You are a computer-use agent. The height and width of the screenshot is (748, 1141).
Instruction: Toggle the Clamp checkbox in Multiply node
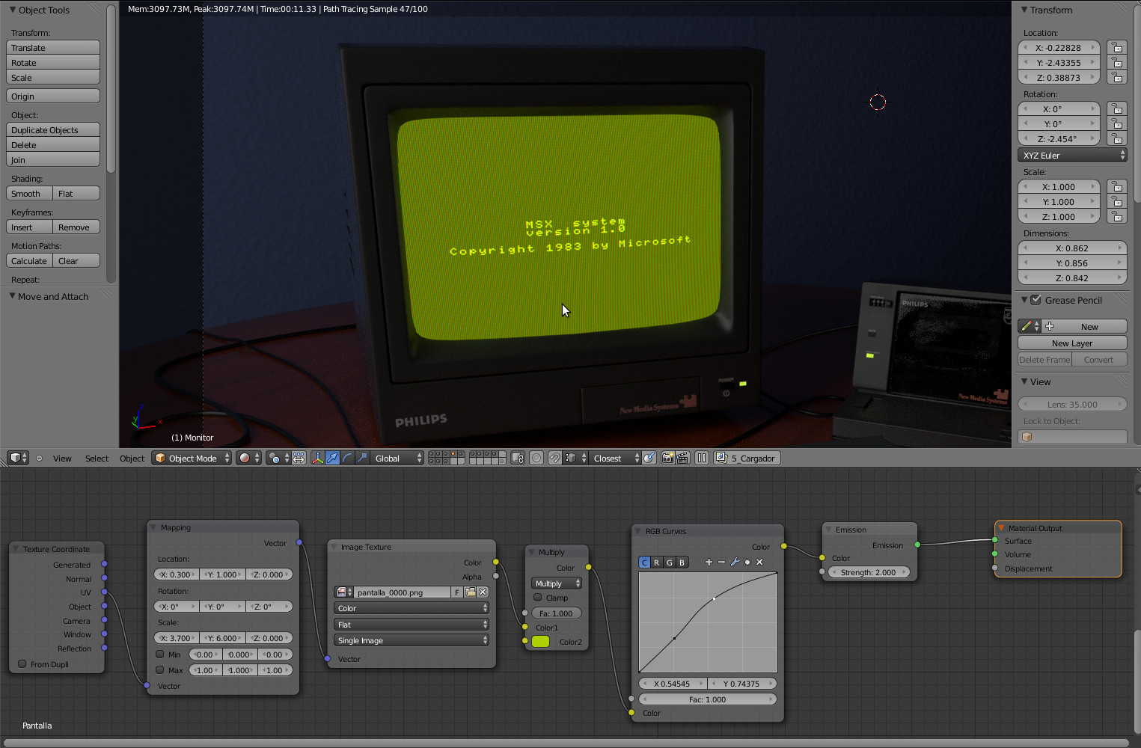(537, 598)
